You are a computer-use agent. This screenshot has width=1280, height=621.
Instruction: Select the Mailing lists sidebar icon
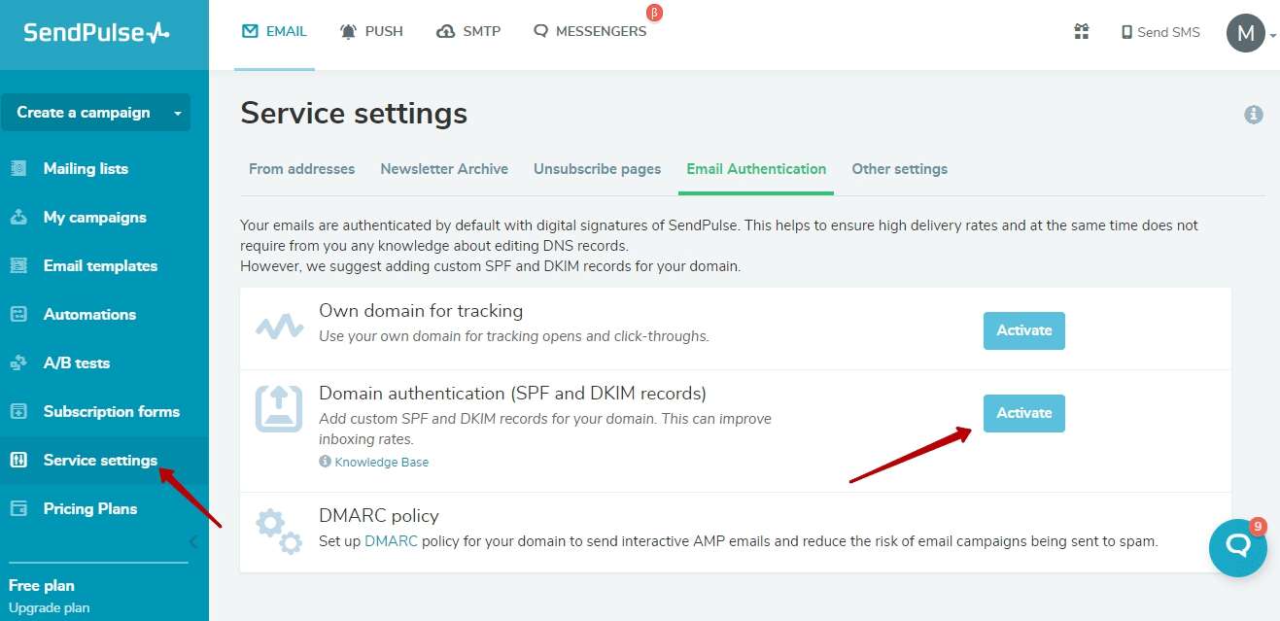(x=19, y=168)
